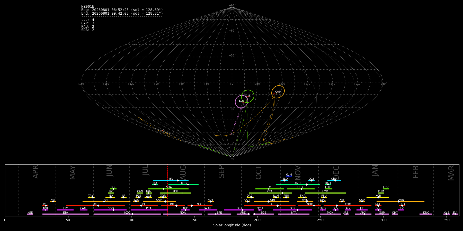The width and height of the screenshot is (463, 231).
Task: Select the GEM shower bar in December
Action: tap(334, 180)
